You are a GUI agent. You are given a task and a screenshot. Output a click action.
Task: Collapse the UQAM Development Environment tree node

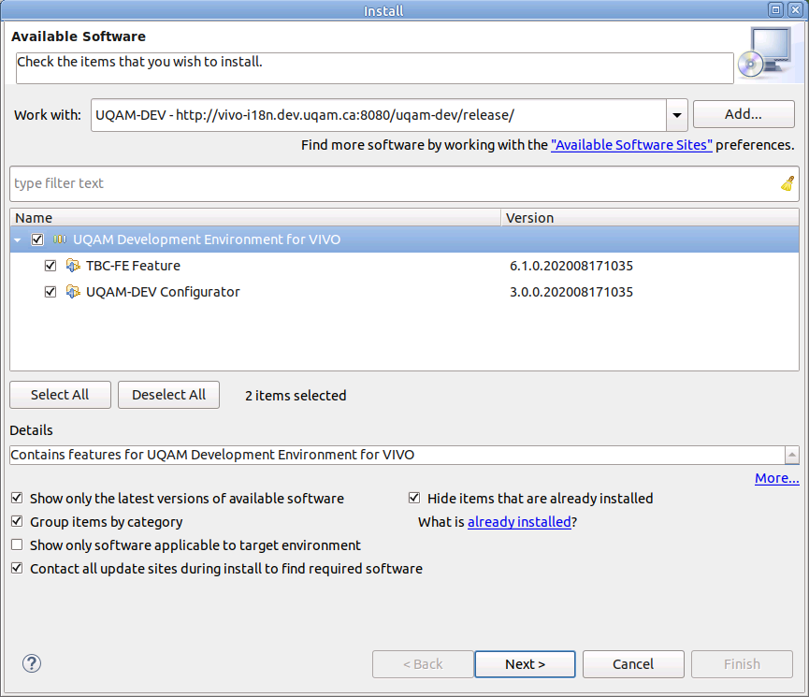pos(18,240)
